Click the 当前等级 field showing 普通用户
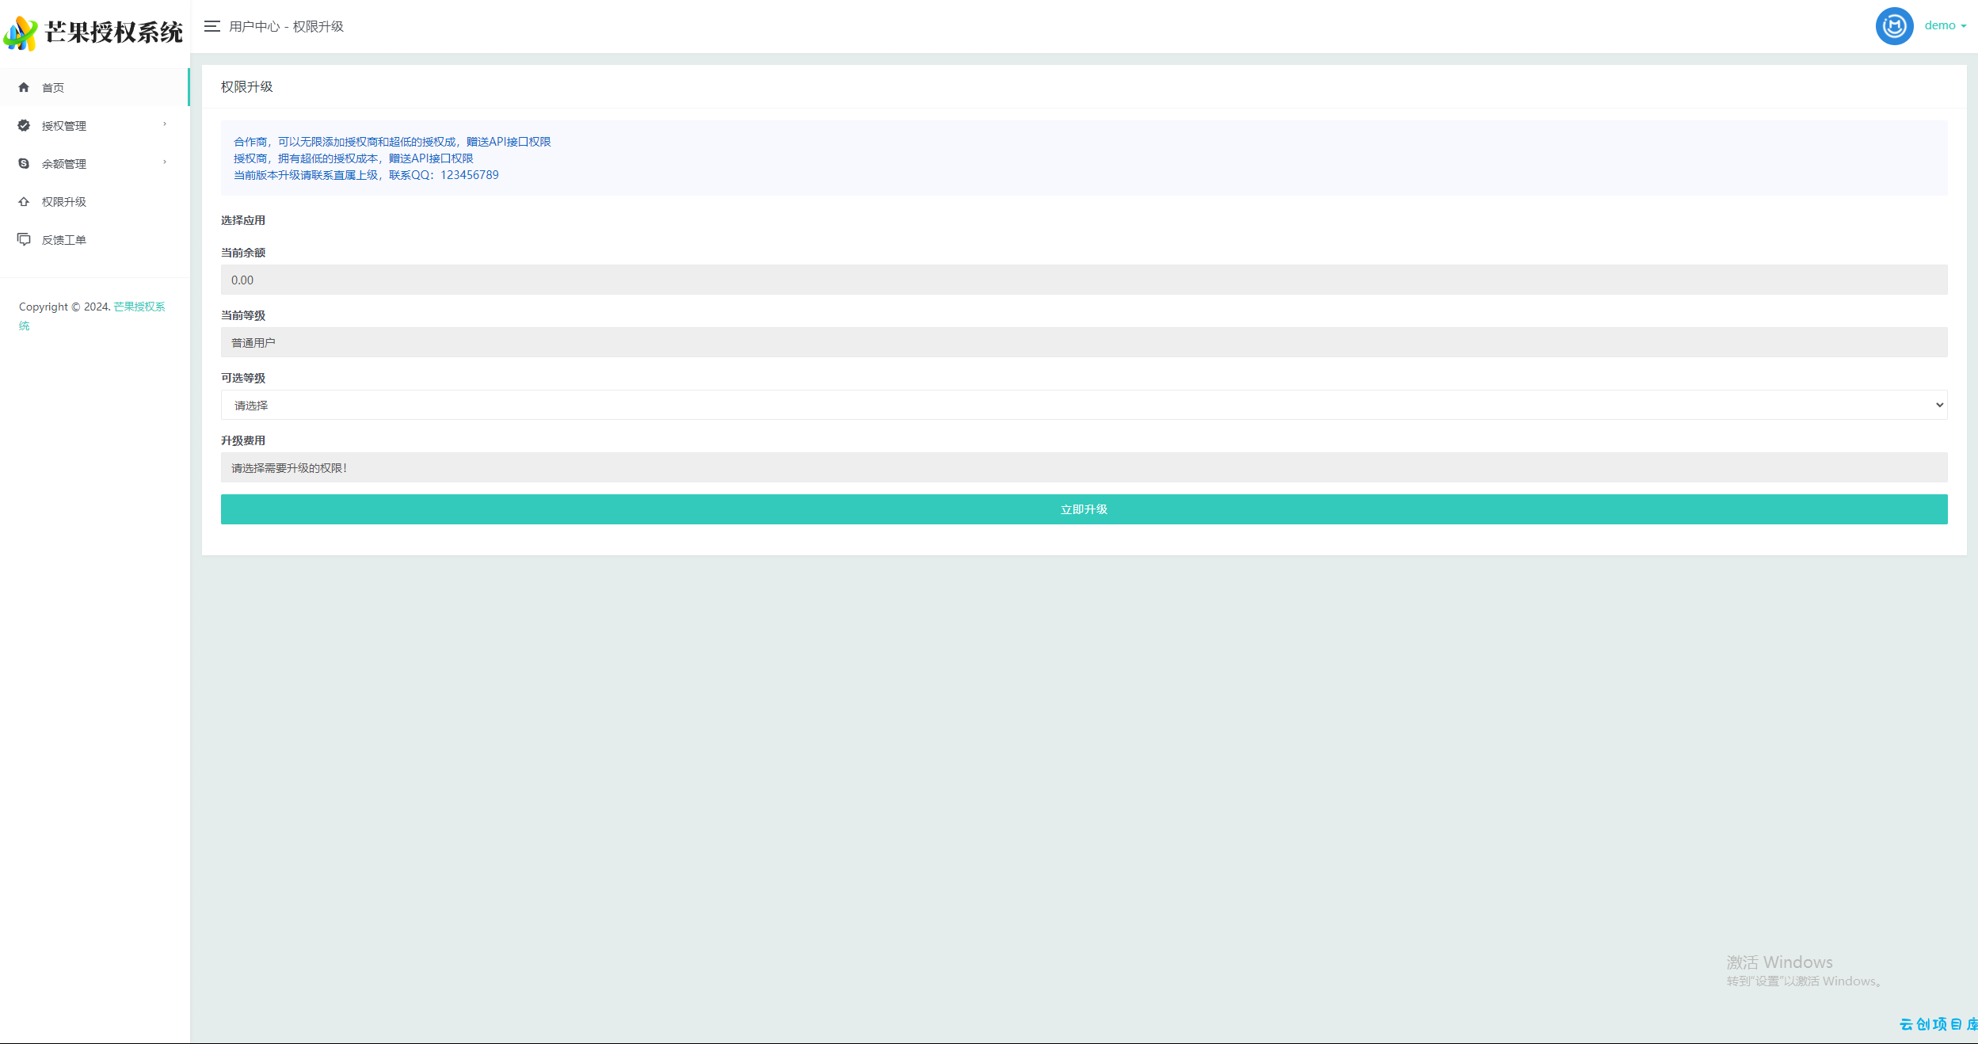This screenshot has width=1978, height=1044. coord(1084,342)
